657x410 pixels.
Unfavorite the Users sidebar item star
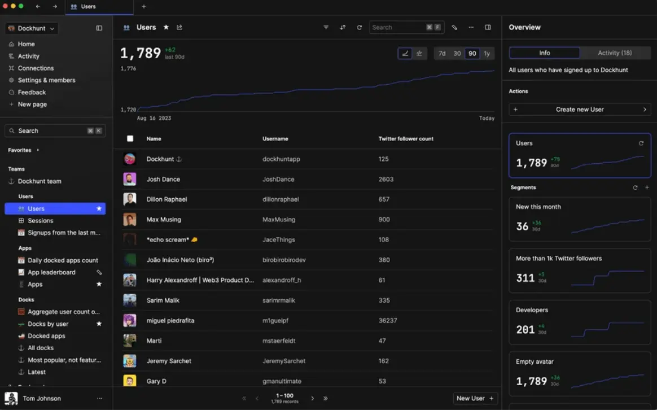[99, 208]
